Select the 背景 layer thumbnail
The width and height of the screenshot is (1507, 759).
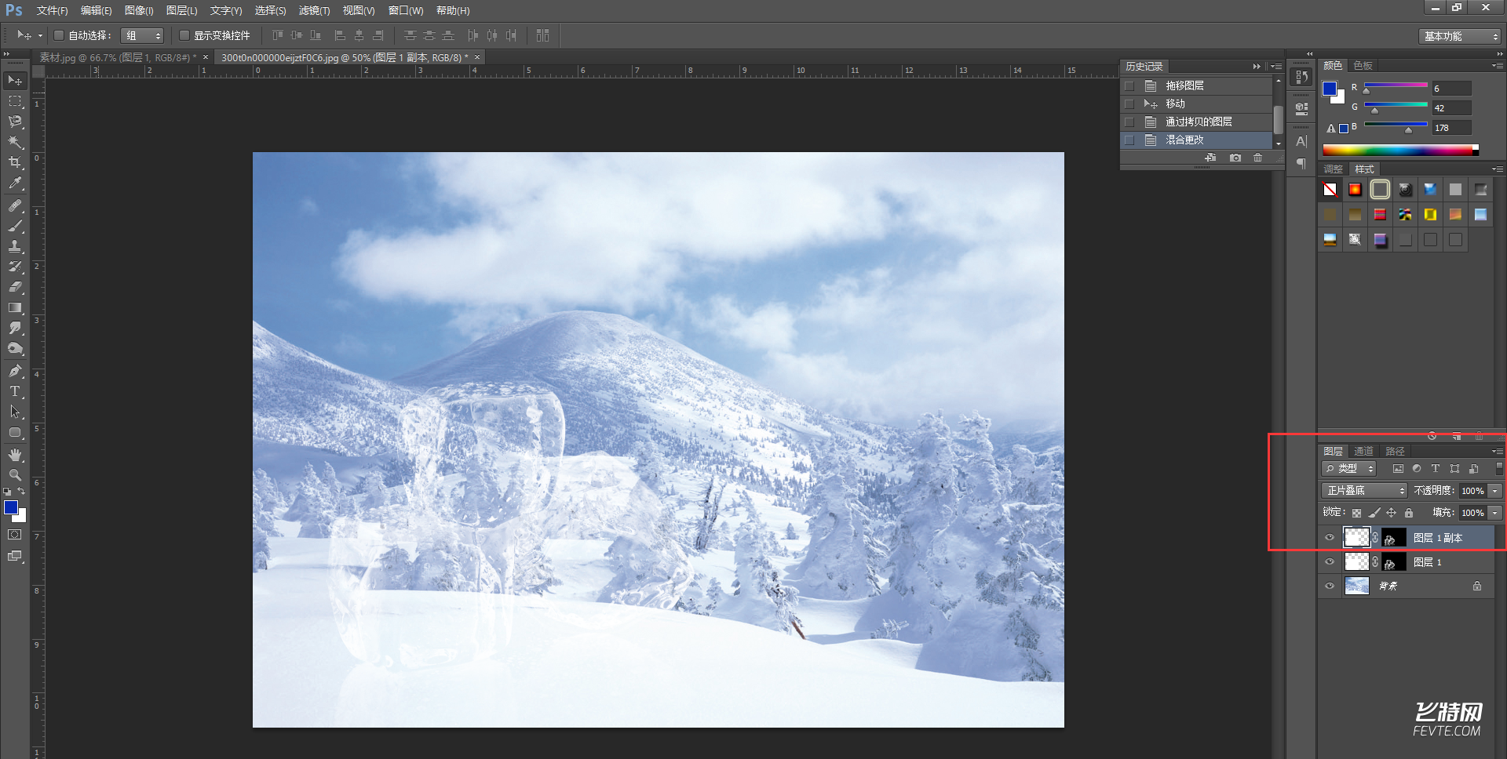1357,586
